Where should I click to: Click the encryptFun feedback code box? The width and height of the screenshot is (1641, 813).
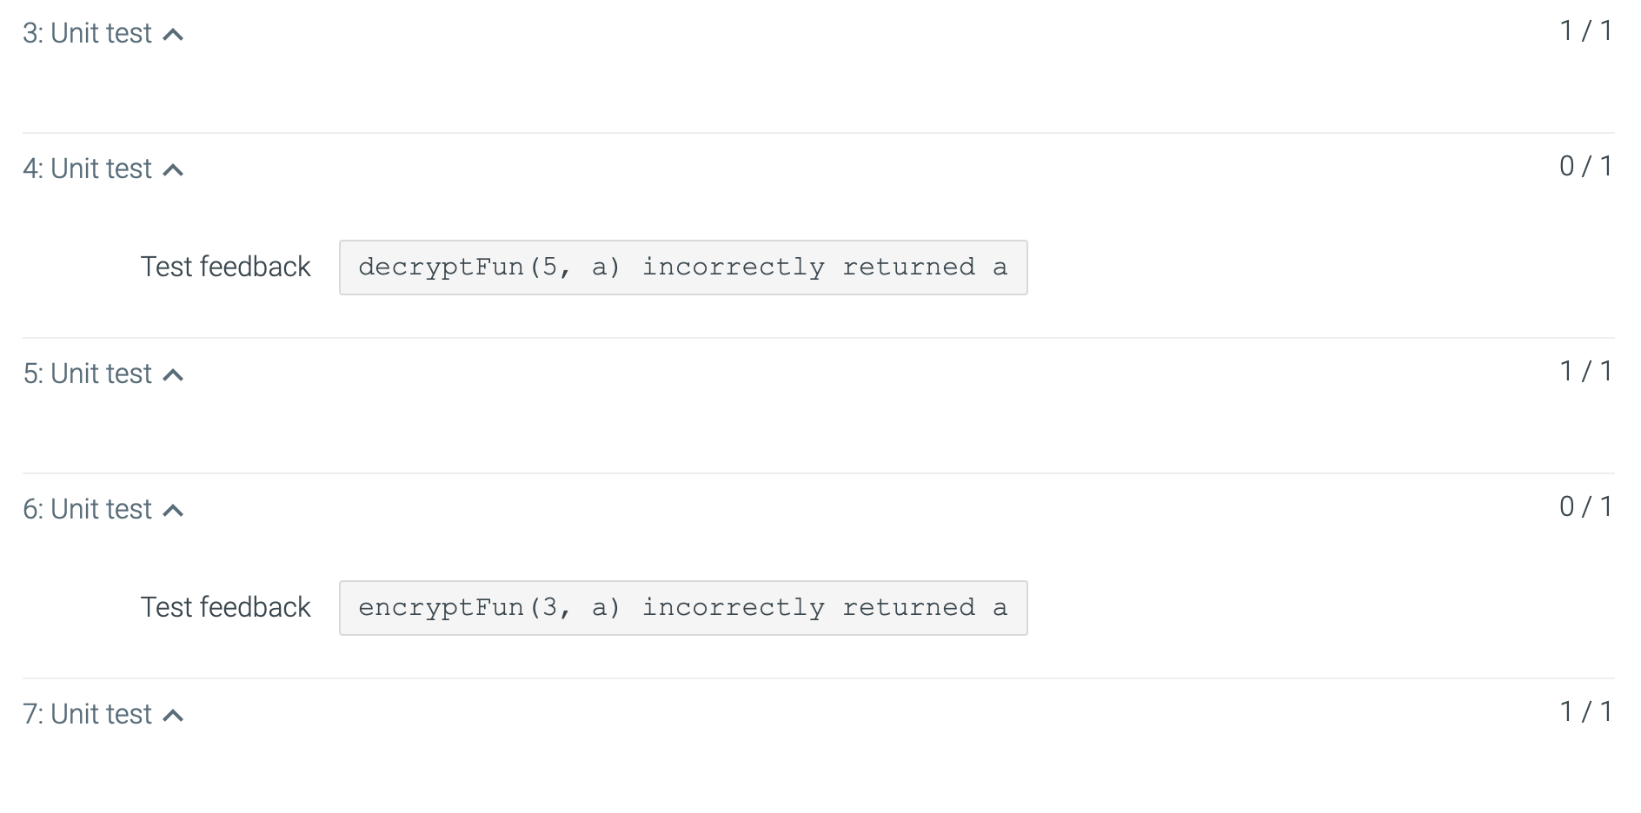(x=682, y=608)
